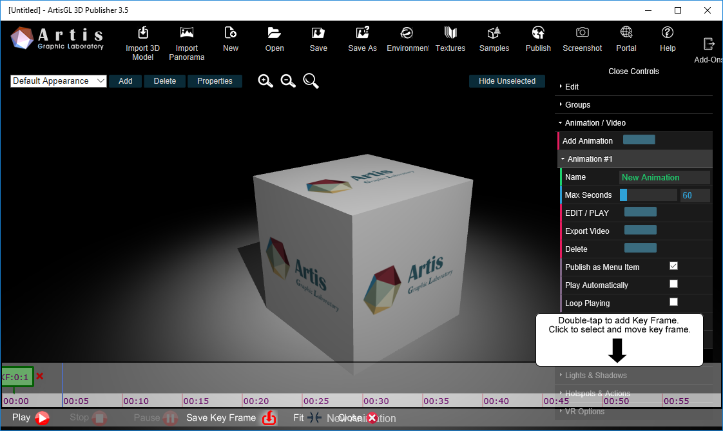Image resolution: width=723 pixels, height=431 pixels.
Task: Click the Artis Graphic Laboratory logo
Action: 57,38
